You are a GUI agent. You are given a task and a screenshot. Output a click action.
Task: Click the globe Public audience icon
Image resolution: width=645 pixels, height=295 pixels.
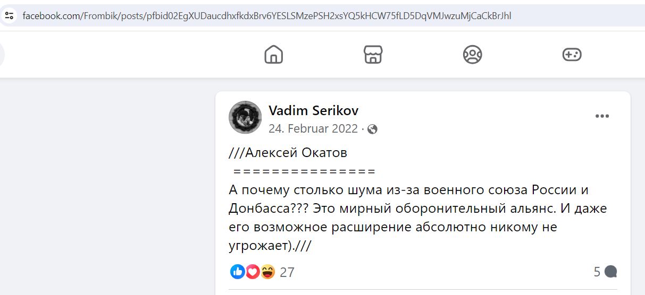click(x=372, y=129)
